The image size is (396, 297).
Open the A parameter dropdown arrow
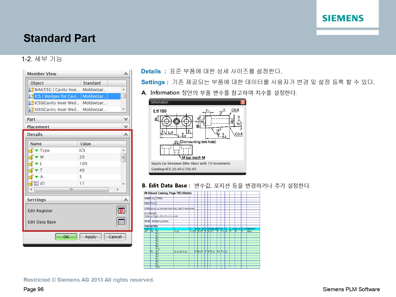[37, 177]
